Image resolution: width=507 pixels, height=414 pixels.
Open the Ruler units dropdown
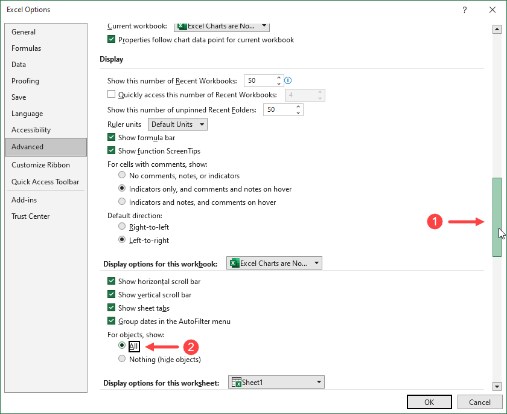click(201, 124)
